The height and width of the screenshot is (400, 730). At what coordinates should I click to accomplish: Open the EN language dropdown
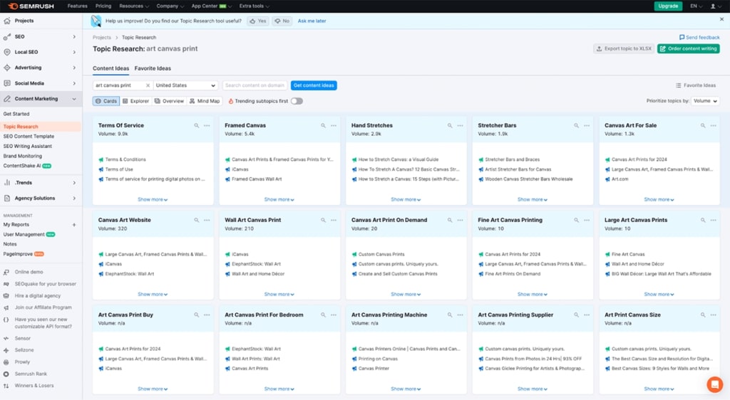click(x=696, y=6)
